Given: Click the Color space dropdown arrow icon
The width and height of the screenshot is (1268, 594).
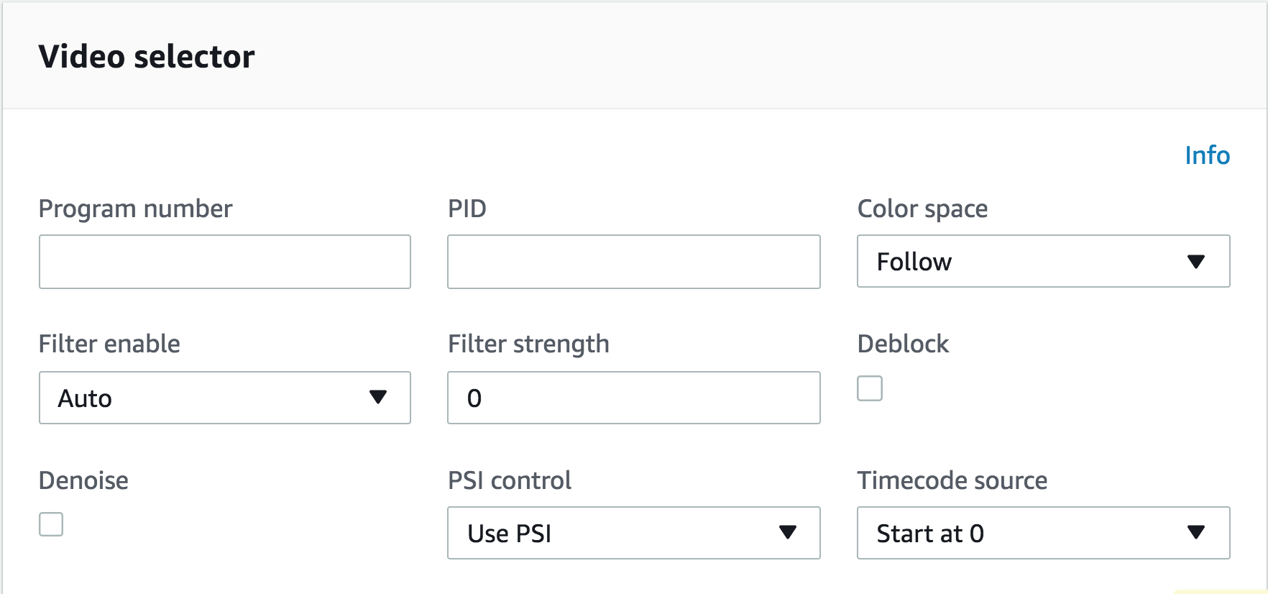Looking at the screenshot, I should 1196,262.
